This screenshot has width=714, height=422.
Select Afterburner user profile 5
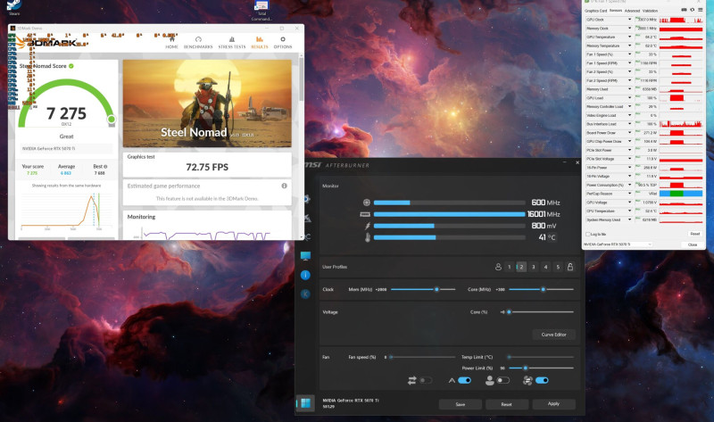point(558,267)
